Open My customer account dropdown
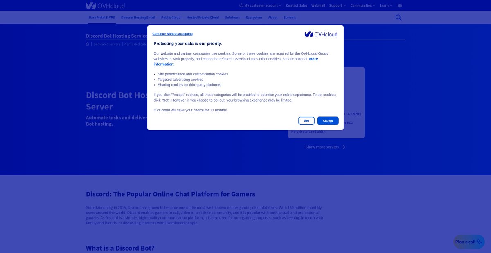 (260, 6)
